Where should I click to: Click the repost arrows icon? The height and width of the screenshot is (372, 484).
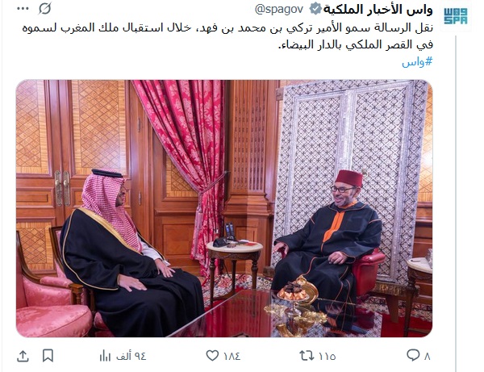point(307,356)
